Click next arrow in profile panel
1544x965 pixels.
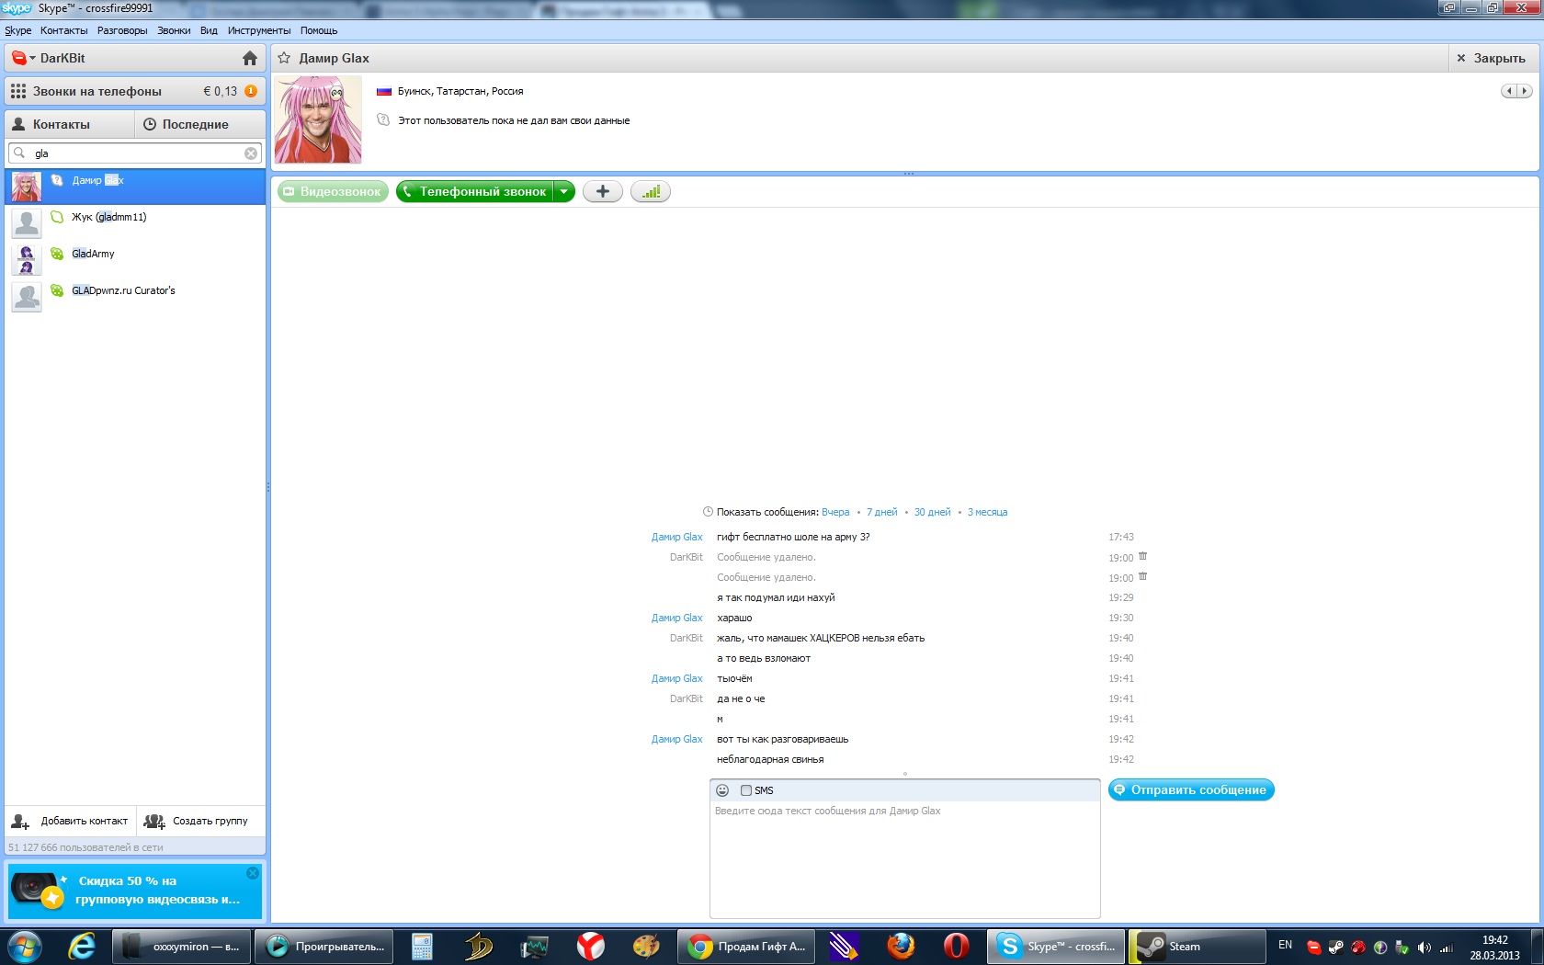(1524, 91)
